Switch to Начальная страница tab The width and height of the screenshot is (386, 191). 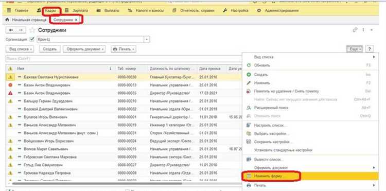click(26, 20)
